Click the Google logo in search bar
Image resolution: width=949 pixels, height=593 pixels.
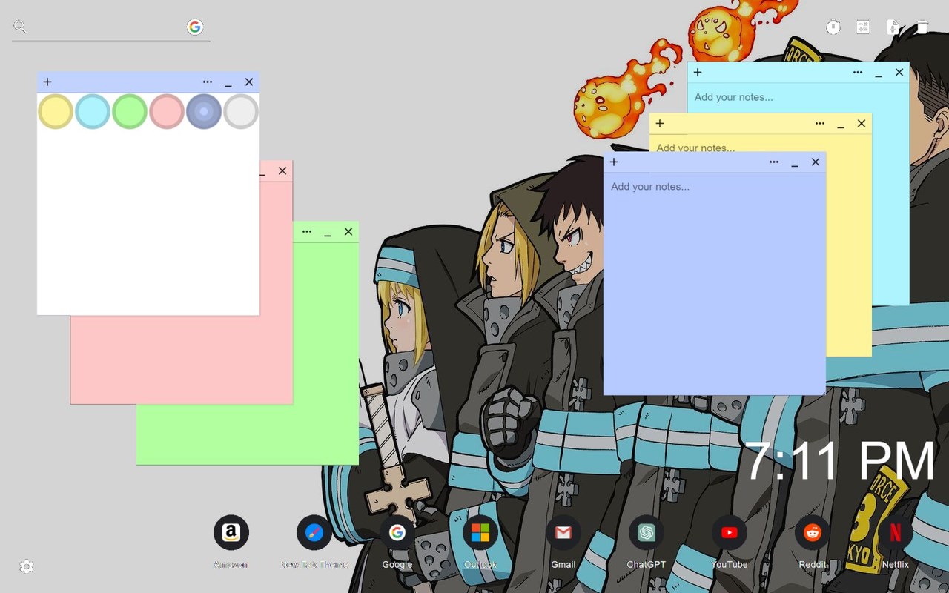pos(195,27)
